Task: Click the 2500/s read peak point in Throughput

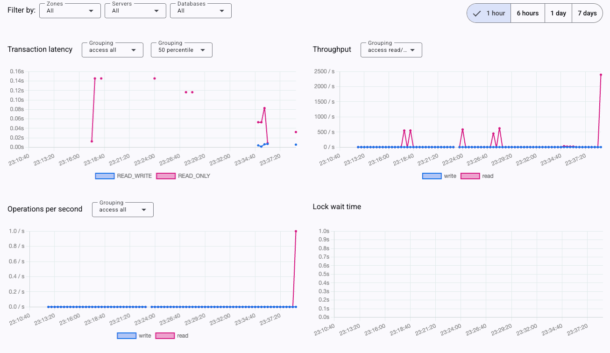Action: (601, 74)
